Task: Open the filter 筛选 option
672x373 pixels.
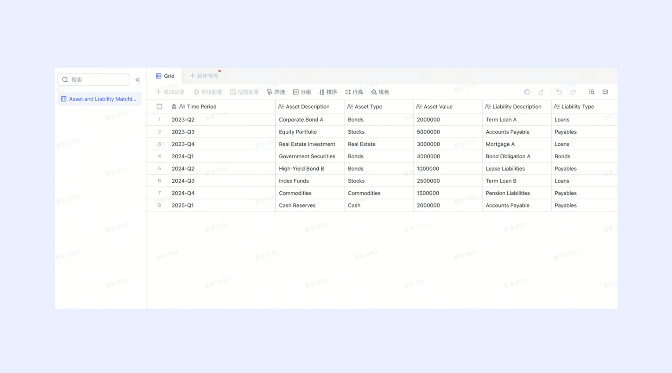Action: tap(276, 92)
